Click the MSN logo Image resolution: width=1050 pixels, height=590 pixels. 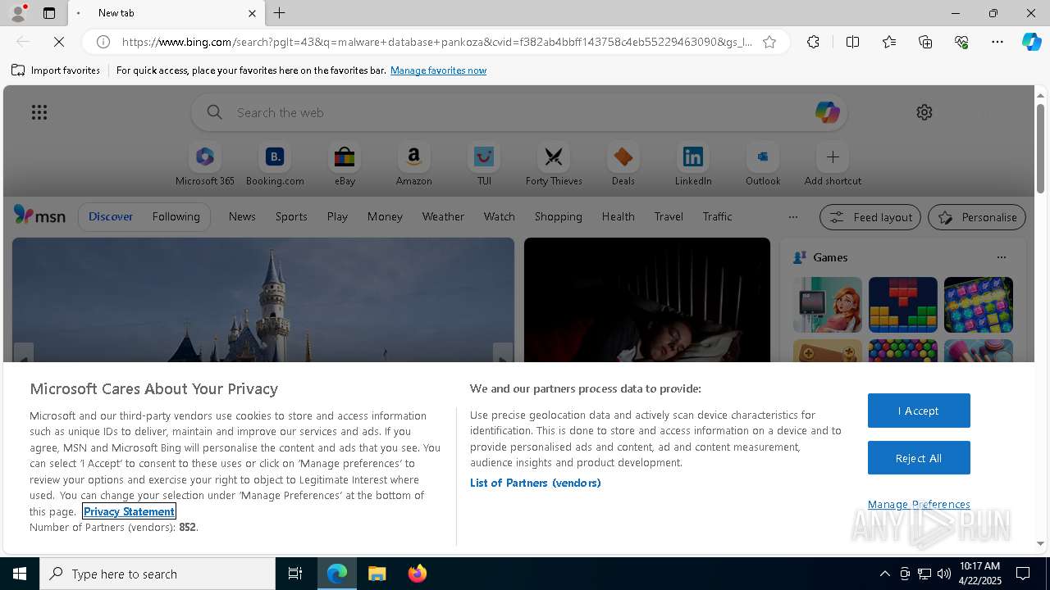coord(39,216)
